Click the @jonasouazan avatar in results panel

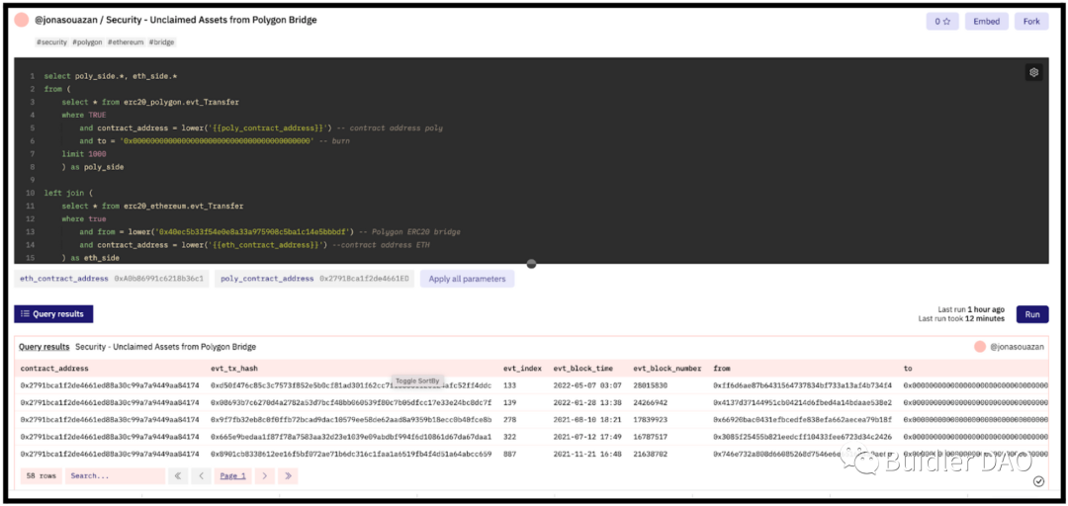(x=980, y=347)
